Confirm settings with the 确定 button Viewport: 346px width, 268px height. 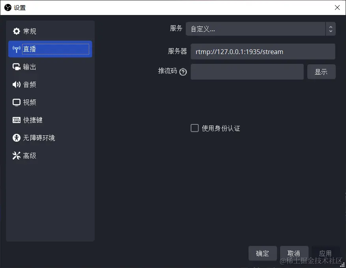(x=262, y=253)
